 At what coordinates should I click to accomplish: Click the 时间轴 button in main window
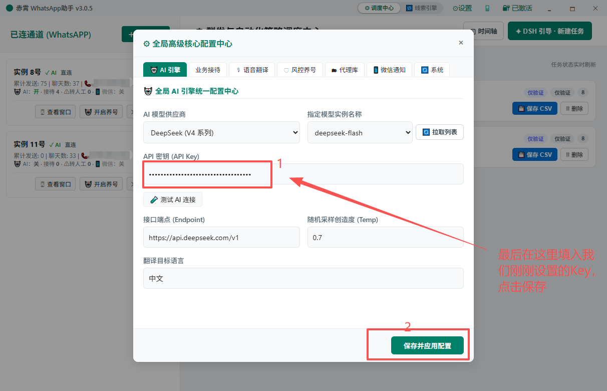pos(484,31)
